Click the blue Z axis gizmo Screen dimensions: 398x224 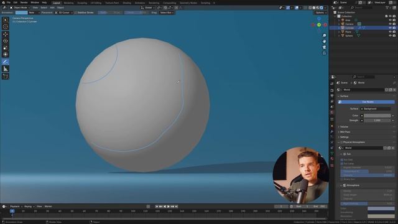click(x=319, y=19)
